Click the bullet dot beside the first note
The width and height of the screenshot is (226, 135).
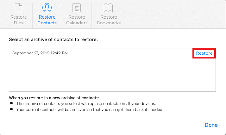[12, 103]
